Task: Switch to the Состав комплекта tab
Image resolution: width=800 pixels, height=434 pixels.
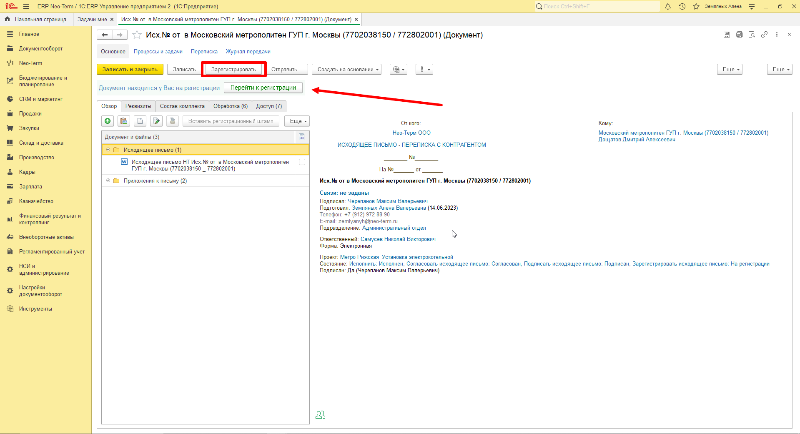Action: (x=182, y=106)
